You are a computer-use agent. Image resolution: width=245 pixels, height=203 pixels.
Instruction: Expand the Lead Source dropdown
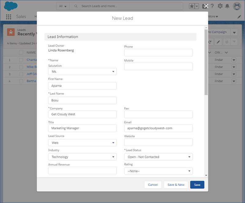82,143
